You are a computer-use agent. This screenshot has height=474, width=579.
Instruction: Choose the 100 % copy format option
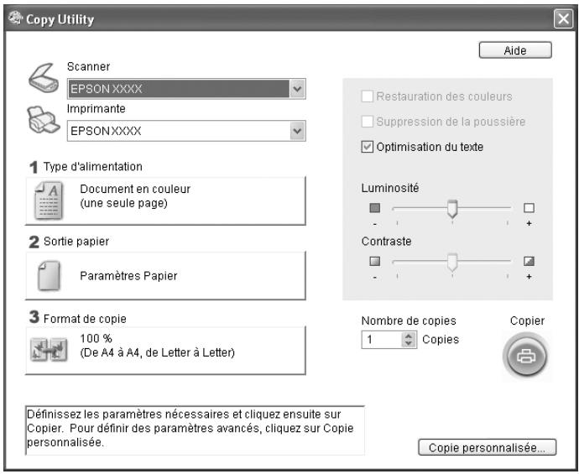pyautogui.click(x=165, y=351)
